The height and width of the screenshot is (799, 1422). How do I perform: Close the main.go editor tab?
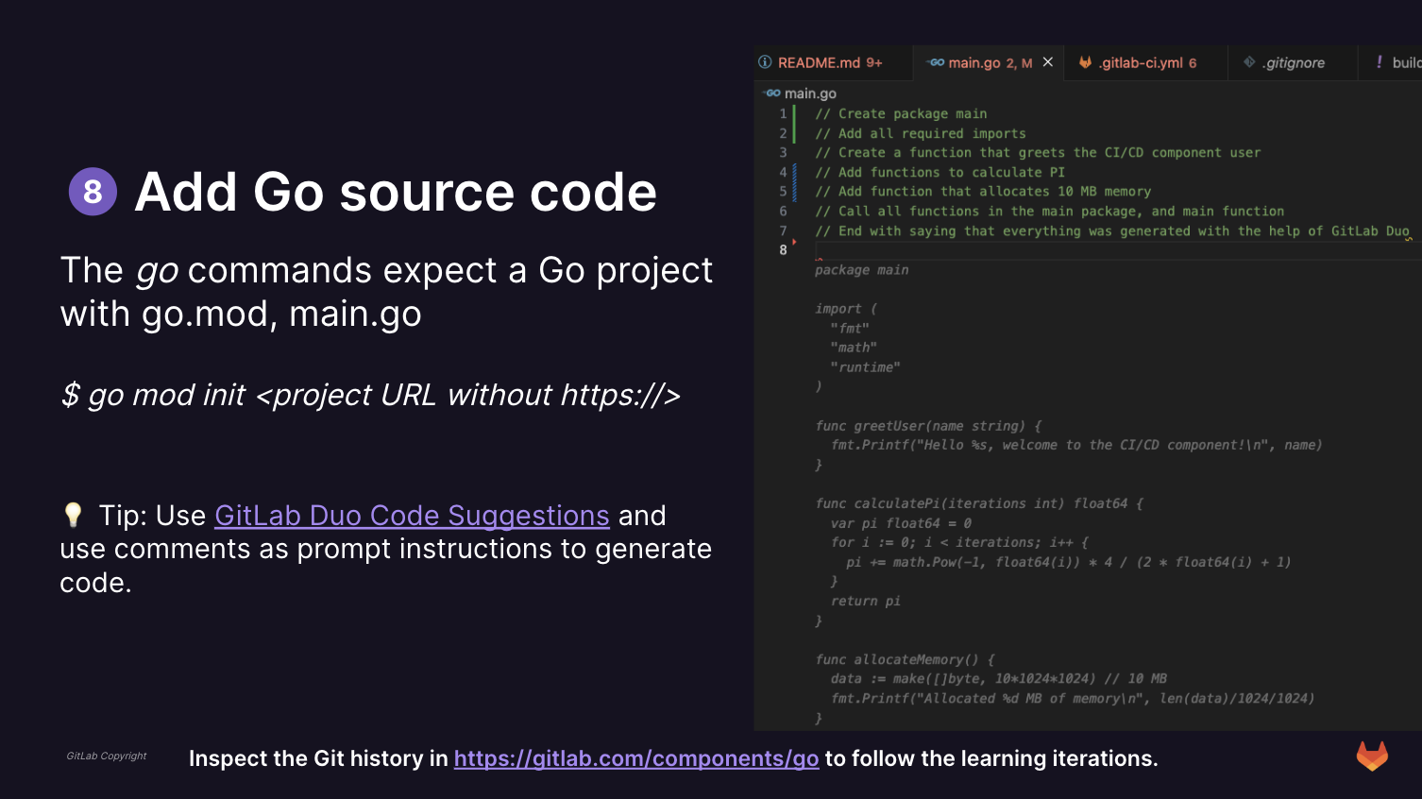(1048, 62)
